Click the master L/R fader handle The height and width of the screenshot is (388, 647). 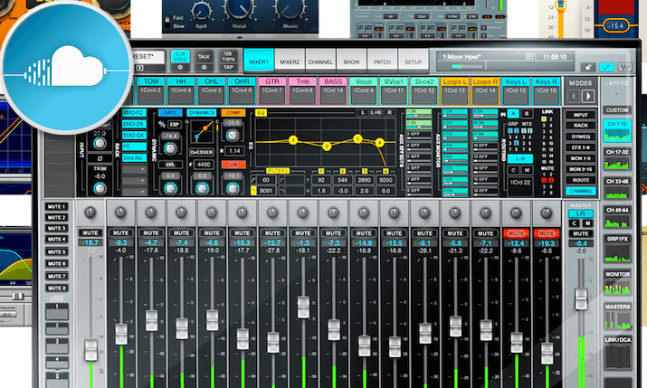(581, 299)
